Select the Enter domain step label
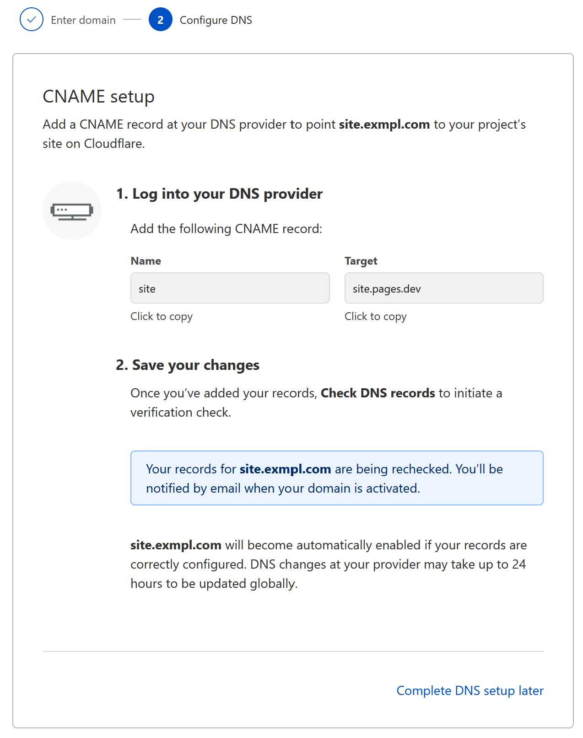583x738 pixels. point(83,20)
